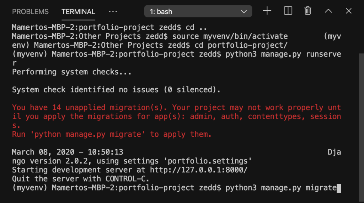
Task: Click the 'Performing system checks...' line
Action: pyautogui.click(x=71, y=72)
